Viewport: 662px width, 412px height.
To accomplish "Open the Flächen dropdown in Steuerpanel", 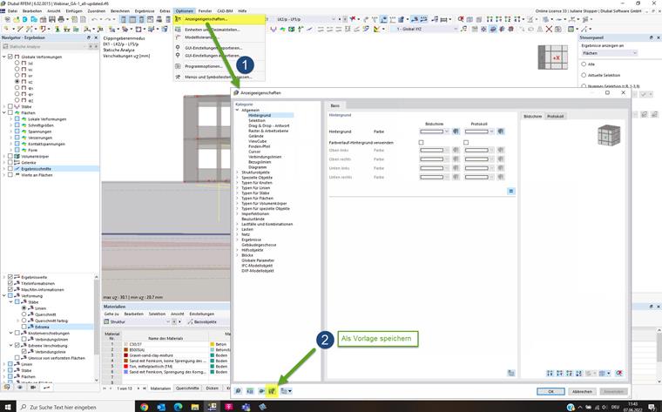I will click(x=609, y=53).
